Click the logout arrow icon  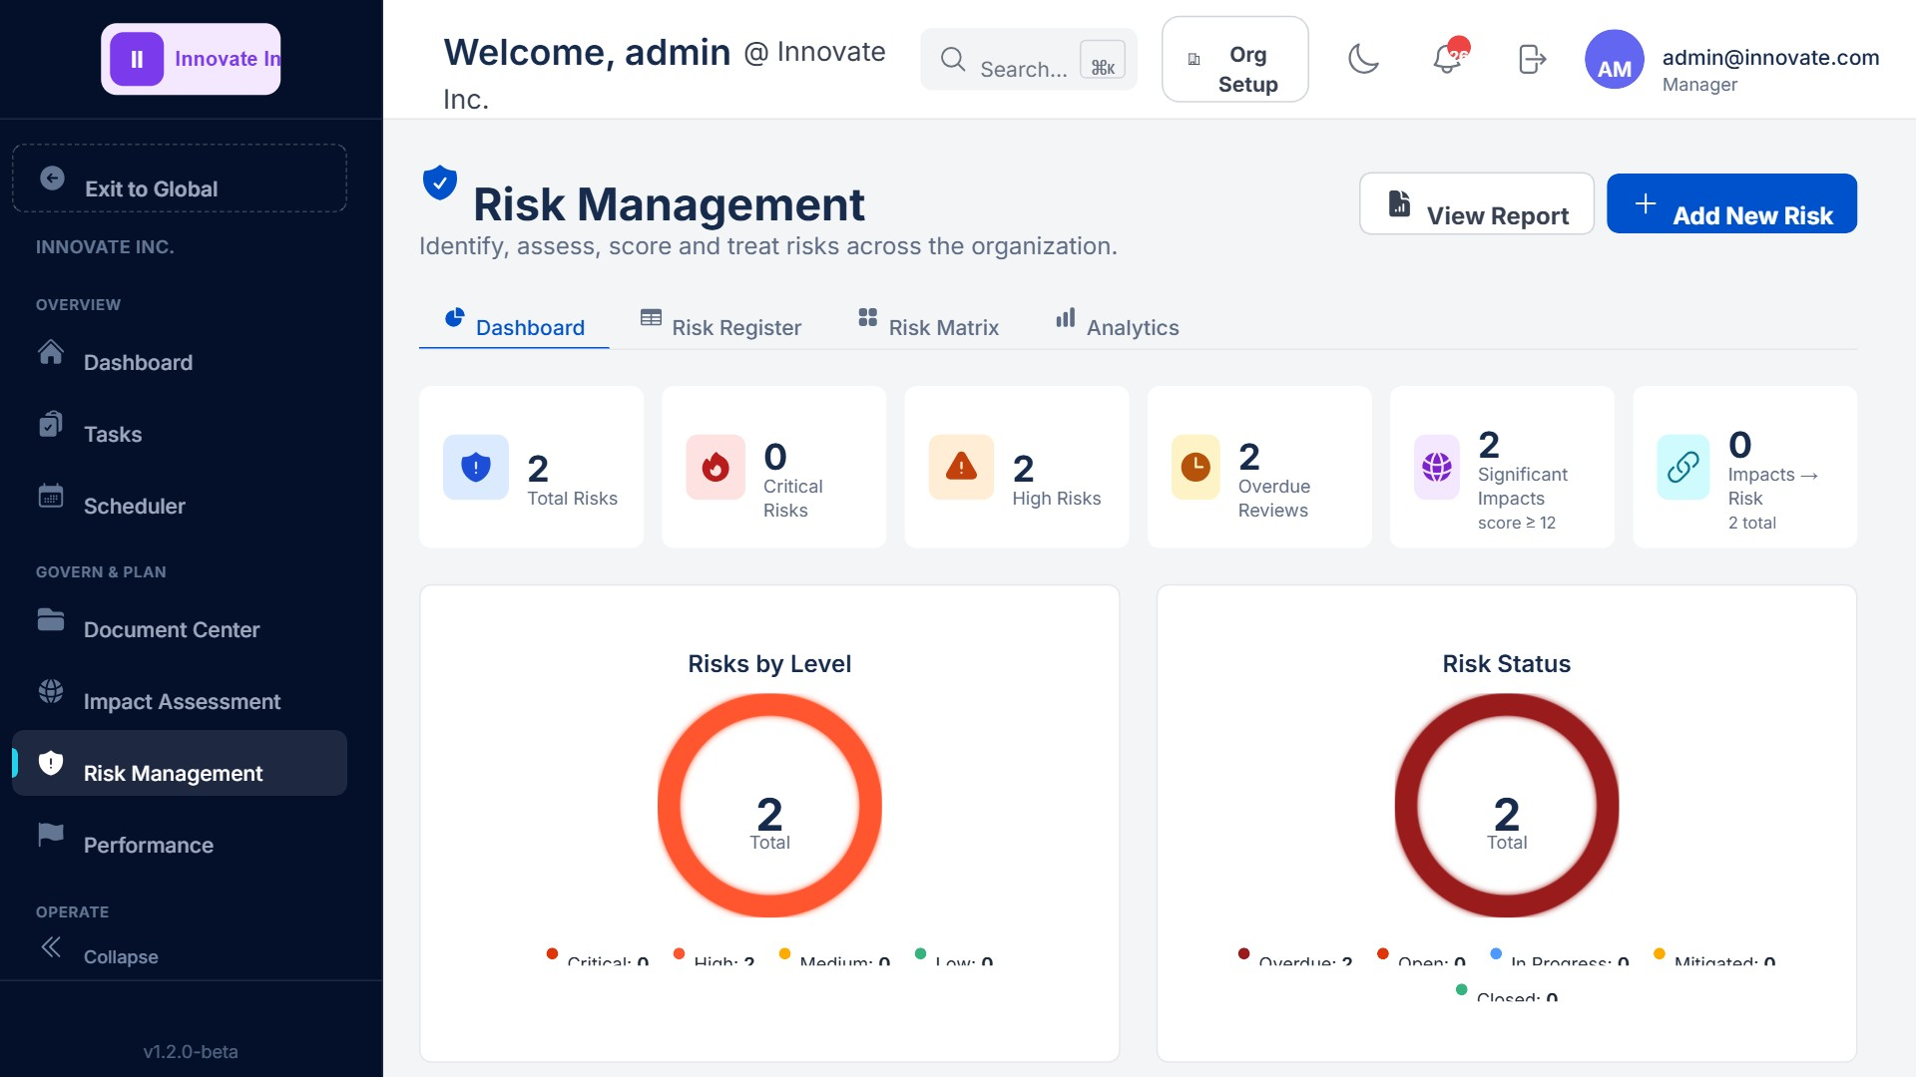coord(1532,59)
